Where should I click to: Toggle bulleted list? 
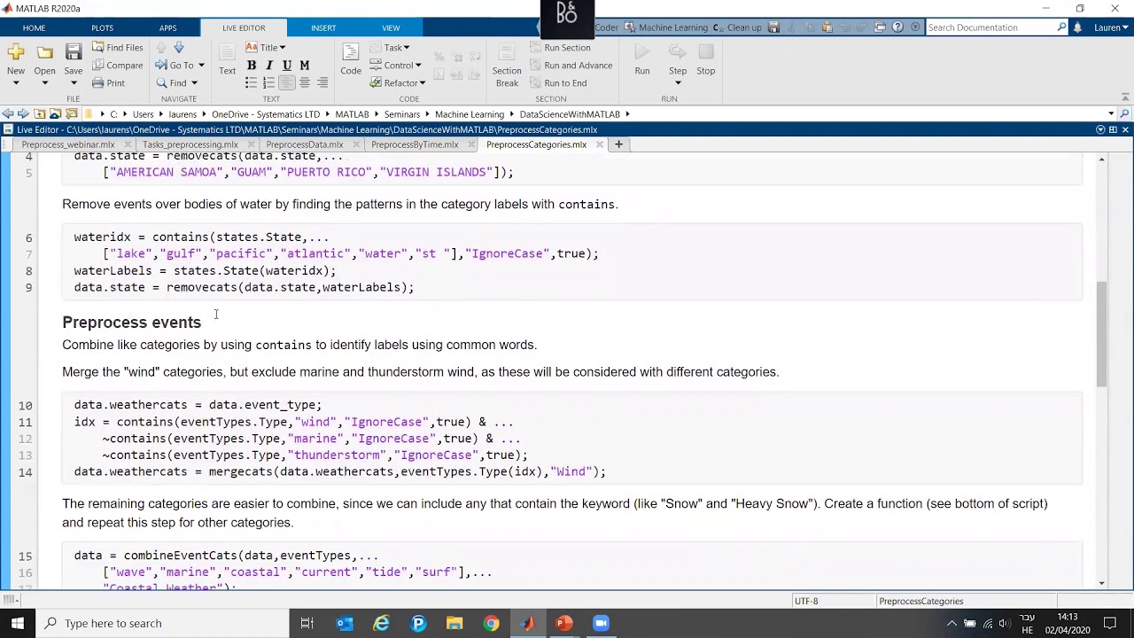(252, 83)
